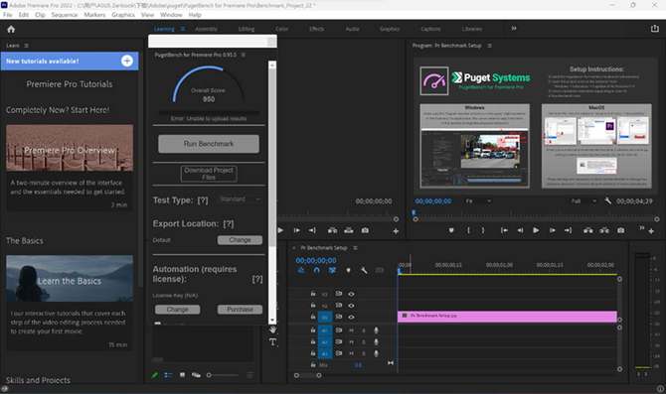Toggle insert sequences as nests in timeline
666x394 pixels.
[x=301, y=271]
